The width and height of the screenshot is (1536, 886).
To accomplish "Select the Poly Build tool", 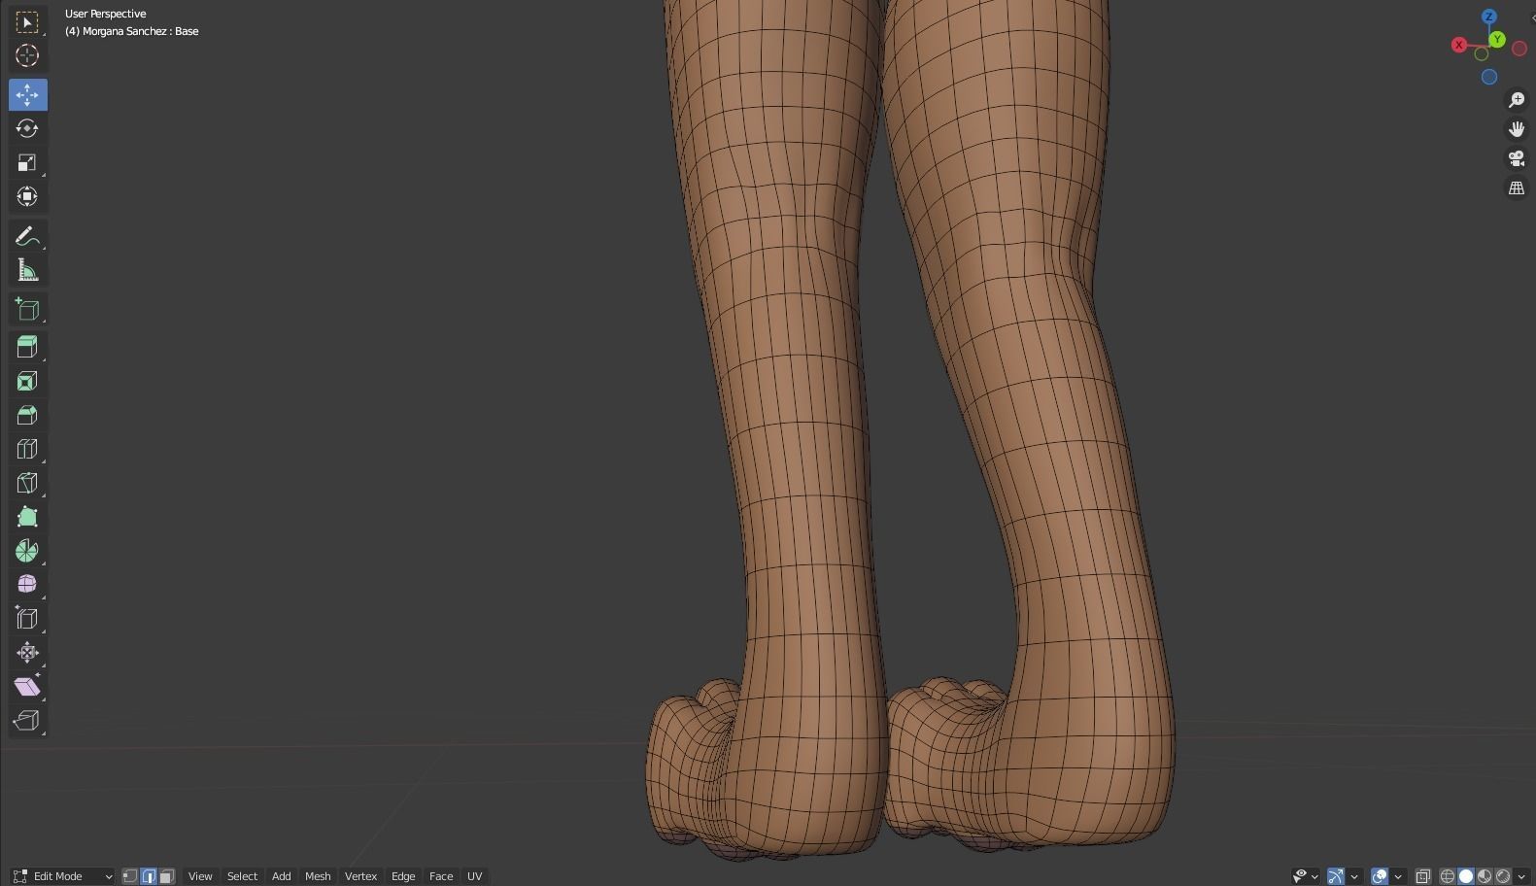I will 27,517.
